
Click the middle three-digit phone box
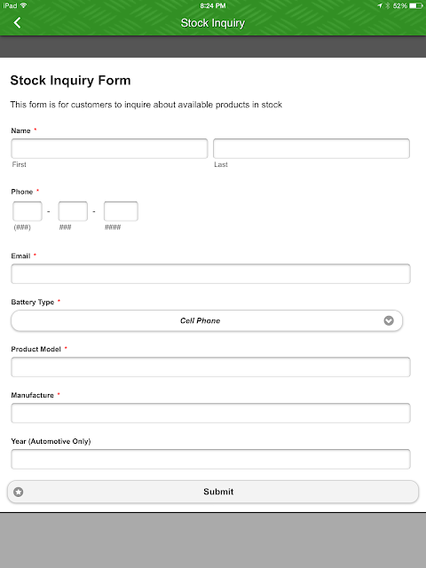point(73,211)
